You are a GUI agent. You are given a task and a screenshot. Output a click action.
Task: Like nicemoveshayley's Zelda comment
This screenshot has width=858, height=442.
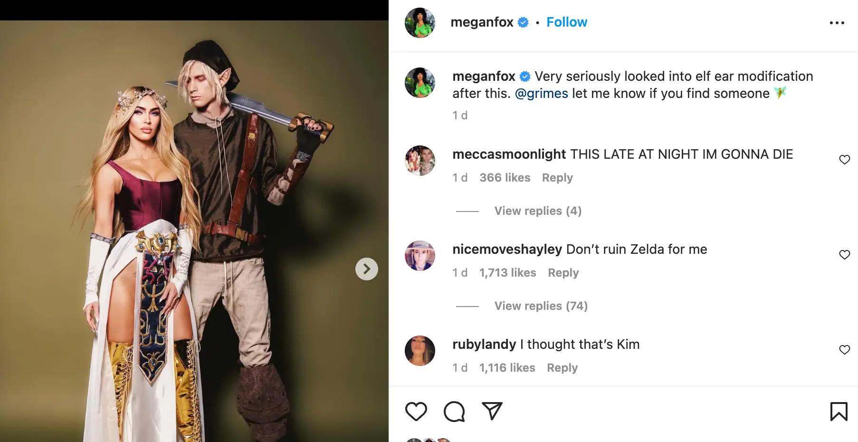point(844,255)
